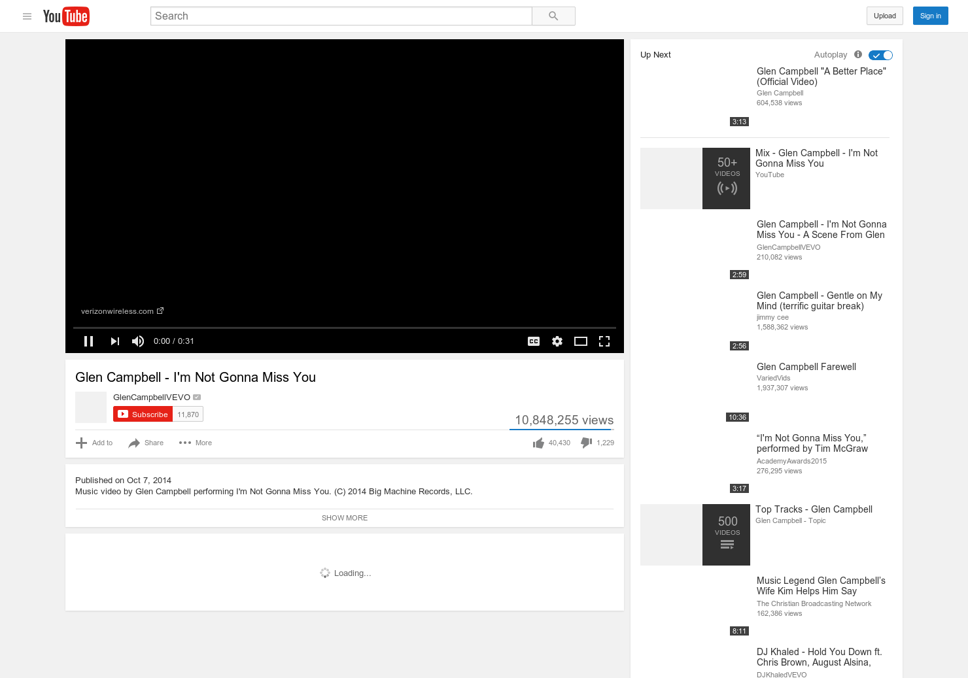Skip to next video button
Viewport: 968px width, 678px height.
tap(115, 341)
